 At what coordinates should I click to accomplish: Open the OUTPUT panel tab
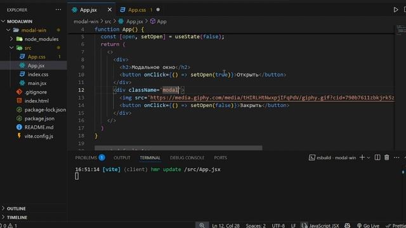click(122, 158)
